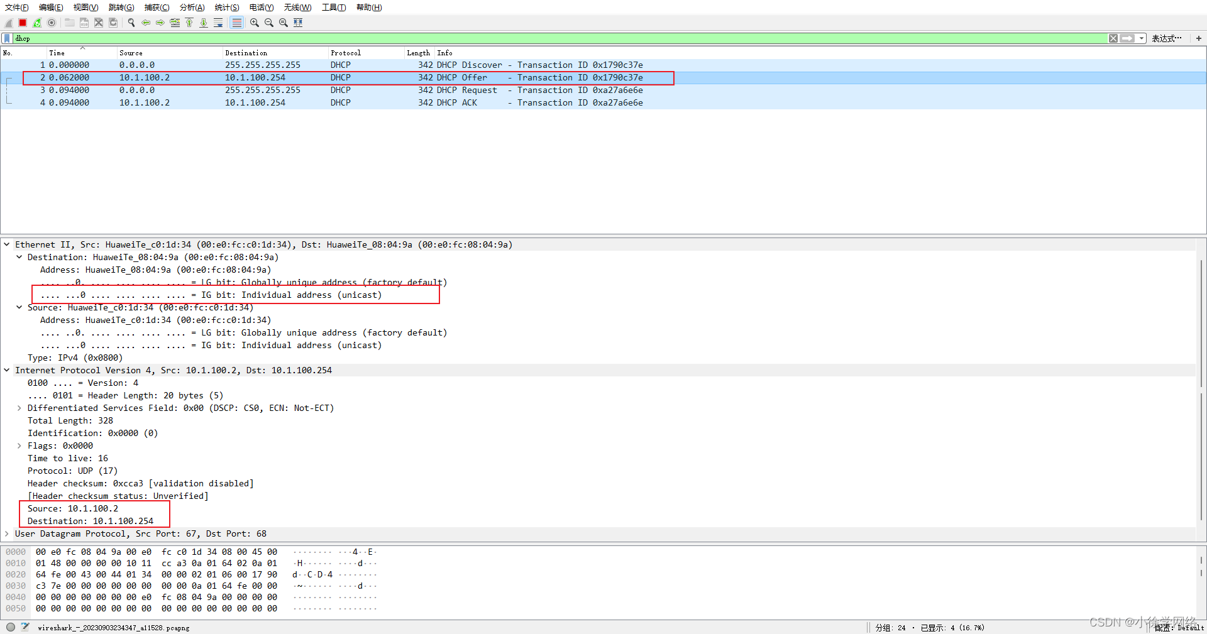Start capturing packets with the shark fin icon

(8, 23)
